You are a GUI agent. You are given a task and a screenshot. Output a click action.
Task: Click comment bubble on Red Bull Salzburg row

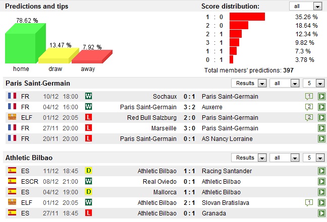[309, 118]
